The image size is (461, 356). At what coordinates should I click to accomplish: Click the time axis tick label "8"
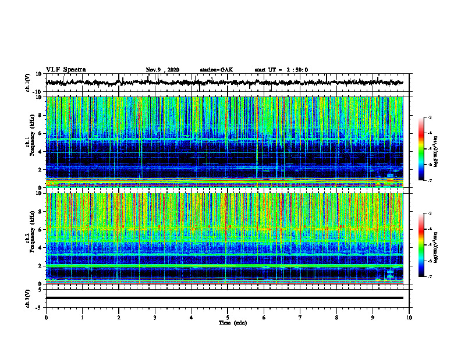pos(336,318)
